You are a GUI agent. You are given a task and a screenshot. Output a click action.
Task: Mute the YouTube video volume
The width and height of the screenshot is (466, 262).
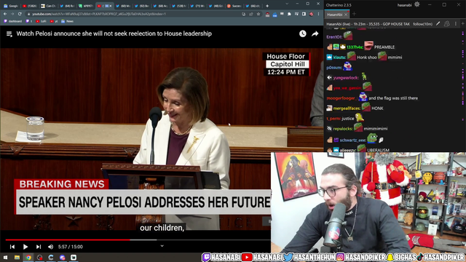pyautogui.click(x=51, y=247)
